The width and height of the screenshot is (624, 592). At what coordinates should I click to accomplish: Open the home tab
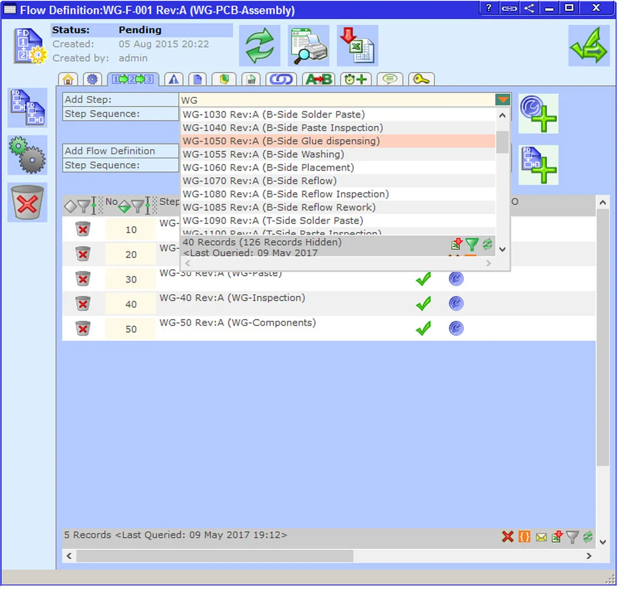[68, 80]
